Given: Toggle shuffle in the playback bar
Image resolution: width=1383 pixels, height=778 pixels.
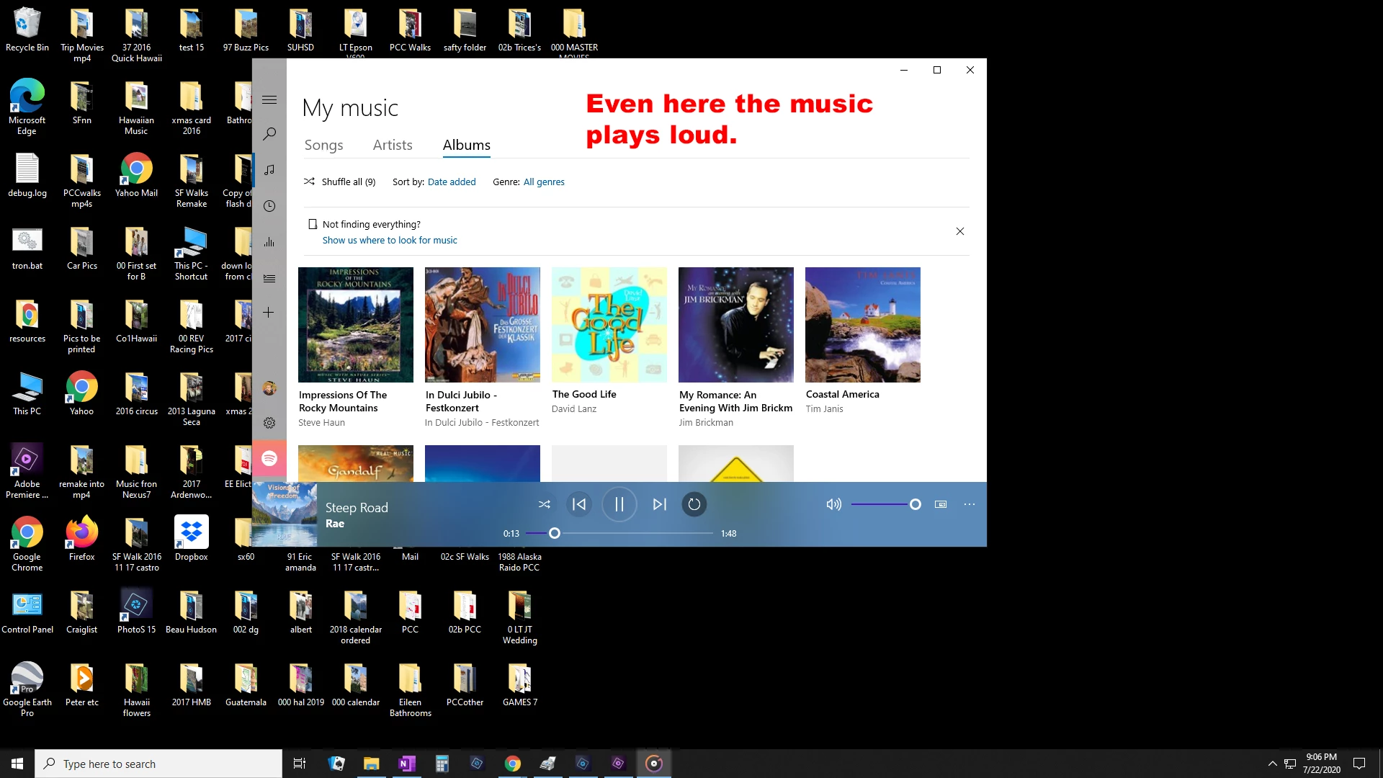Looking at the screenshot, I should tap(545, 504).
